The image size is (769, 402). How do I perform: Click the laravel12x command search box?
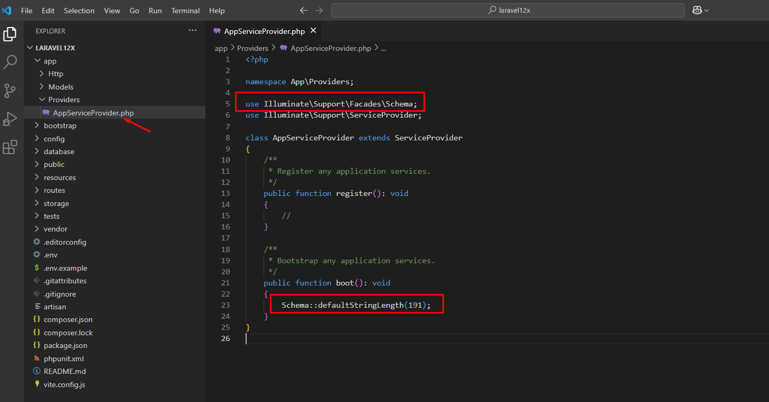(x=508, y=11)
